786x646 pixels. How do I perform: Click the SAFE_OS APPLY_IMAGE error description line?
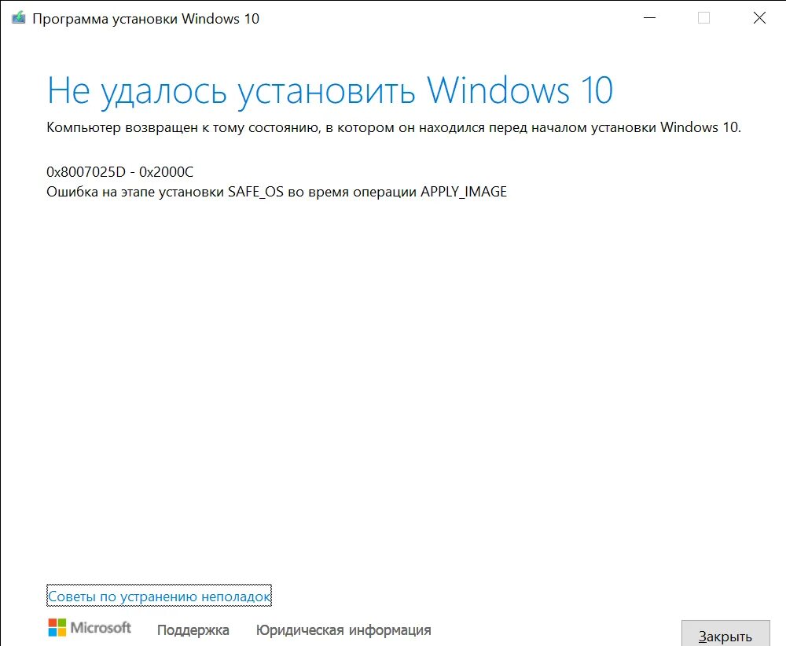click(x=277, y=191)
